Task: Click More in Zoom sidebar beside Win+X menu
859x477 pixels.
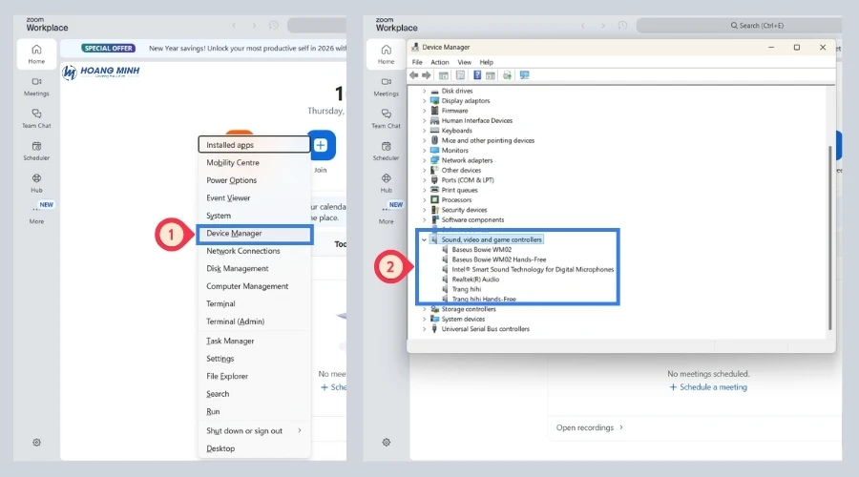Action: 36,215
